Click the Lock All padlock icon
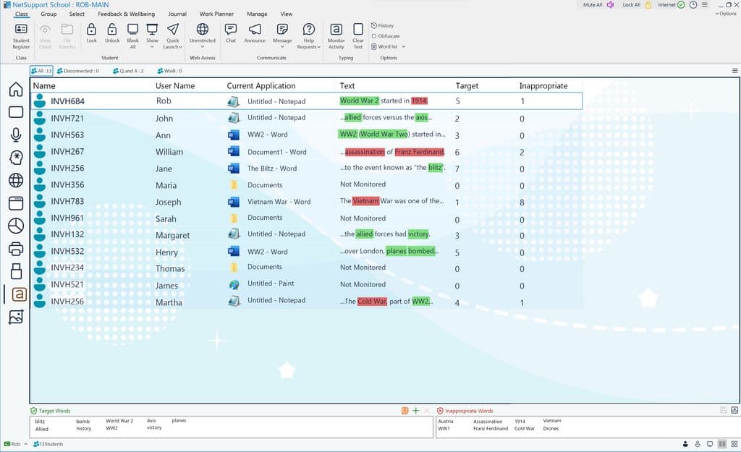The image size is (741, 452). click(648, 5)
